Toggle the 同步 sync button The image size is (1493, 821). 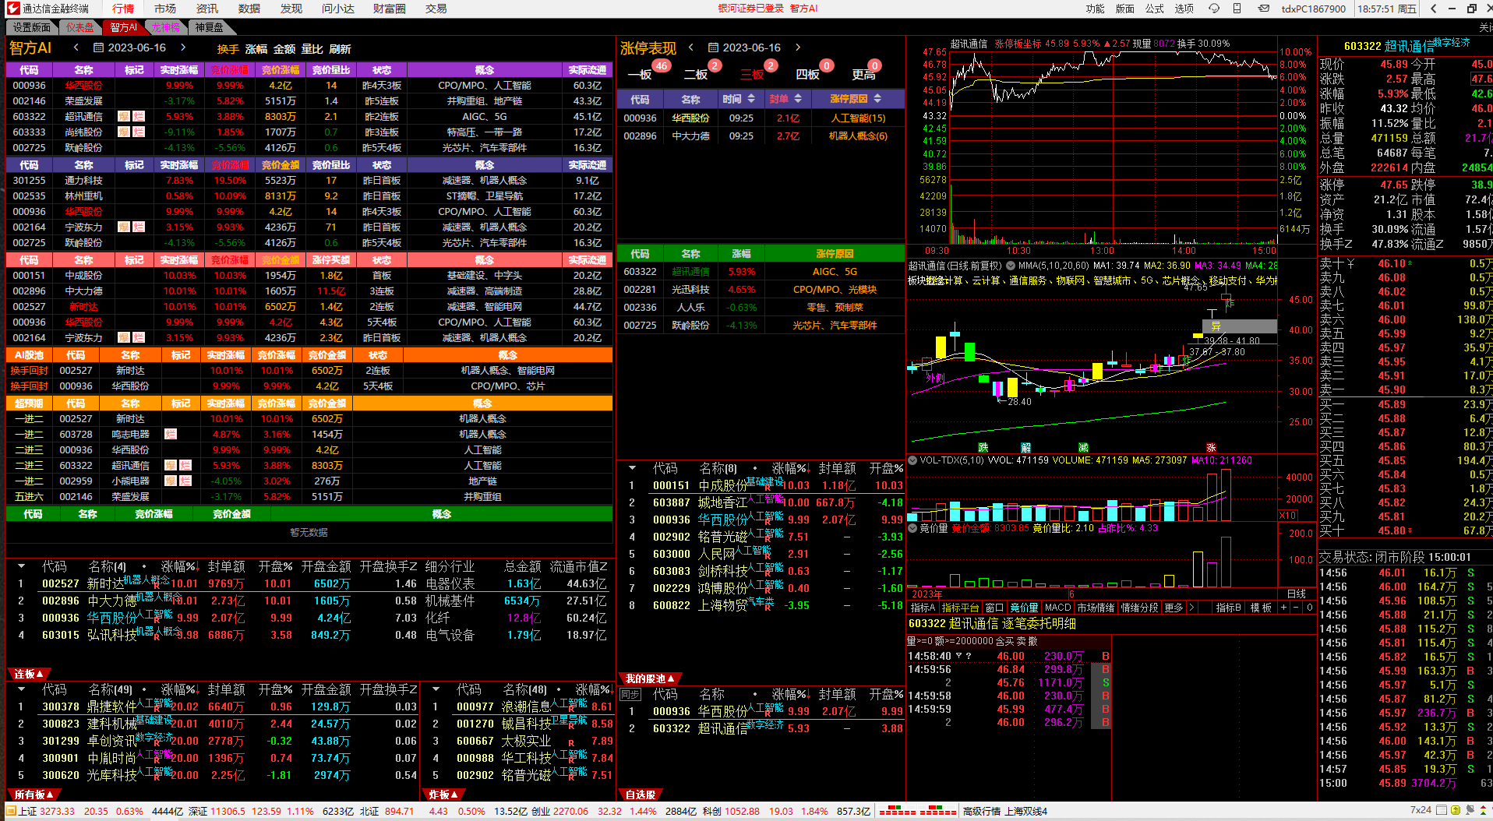click(630, 694)
